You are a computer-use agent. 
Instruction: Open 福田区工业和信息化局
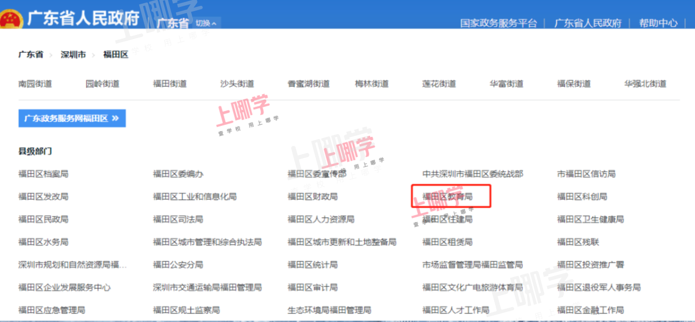[x=194, y=197]
